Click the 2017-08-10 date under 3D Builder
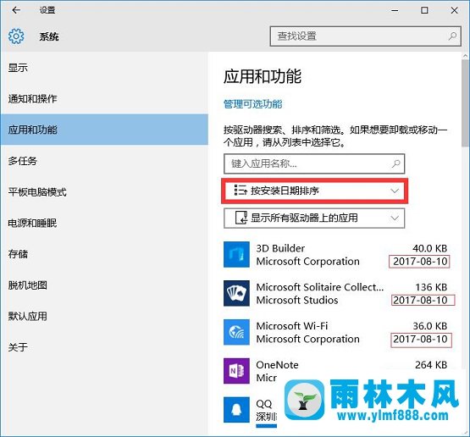This screenshot has height=437, width=470. (x=420, y=262)
